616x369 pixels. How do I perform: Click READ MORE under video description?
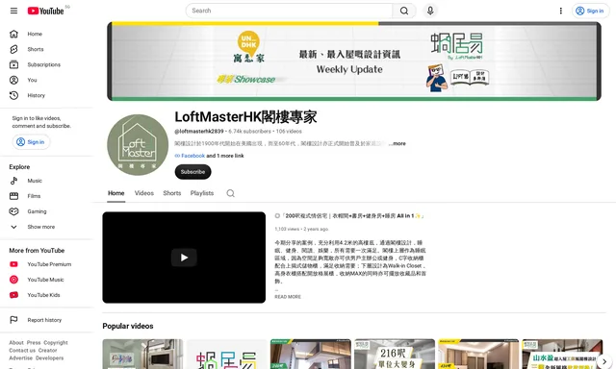pos(288,297)
